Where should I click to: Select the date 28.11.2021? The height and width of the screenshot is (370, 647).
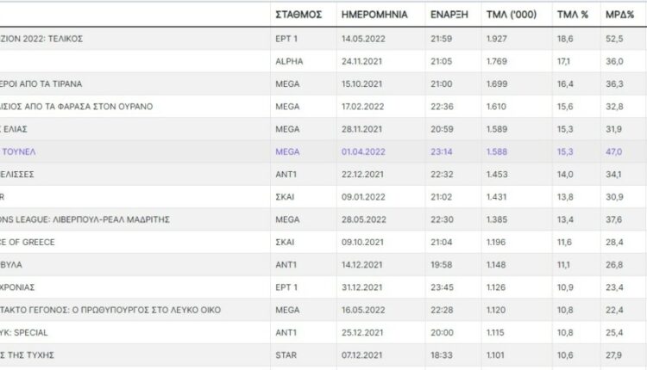click(x=361, y=129)
